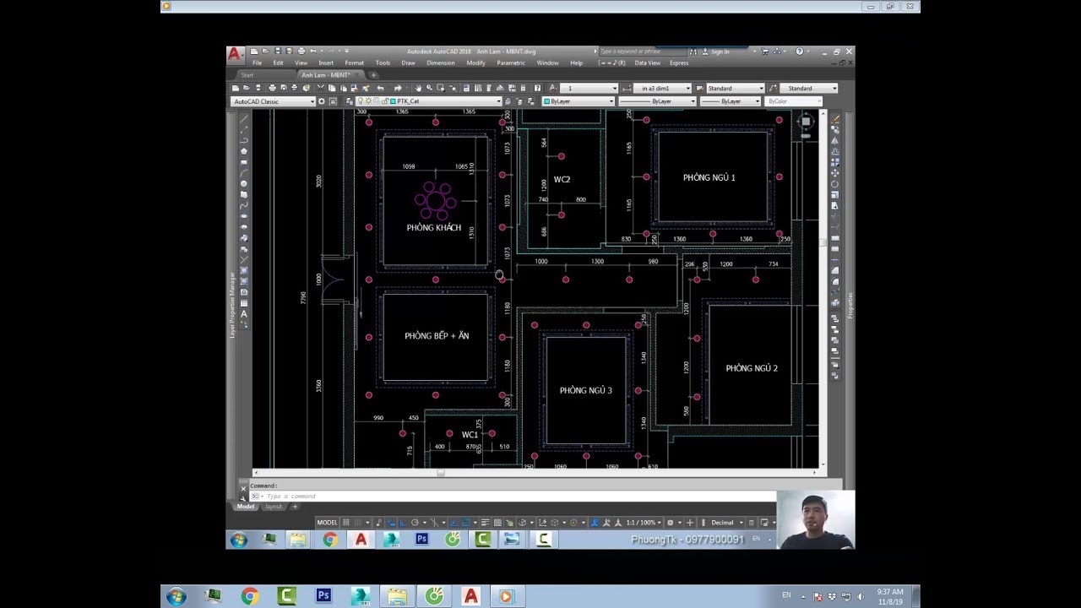Select the Spline tool in Draw toolbar
This screenshot has width=1081, height=608.
(244, 205)
